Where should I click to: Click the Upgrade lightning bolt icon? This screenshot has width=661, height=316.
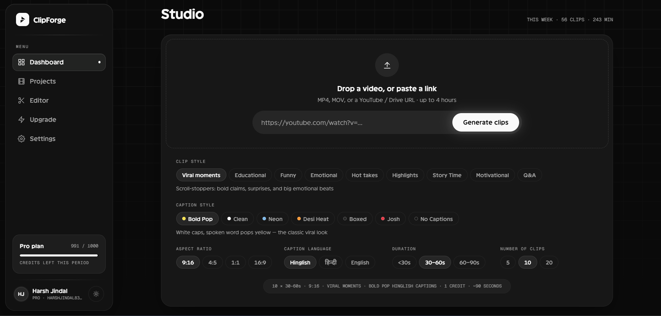pos(21,120)
